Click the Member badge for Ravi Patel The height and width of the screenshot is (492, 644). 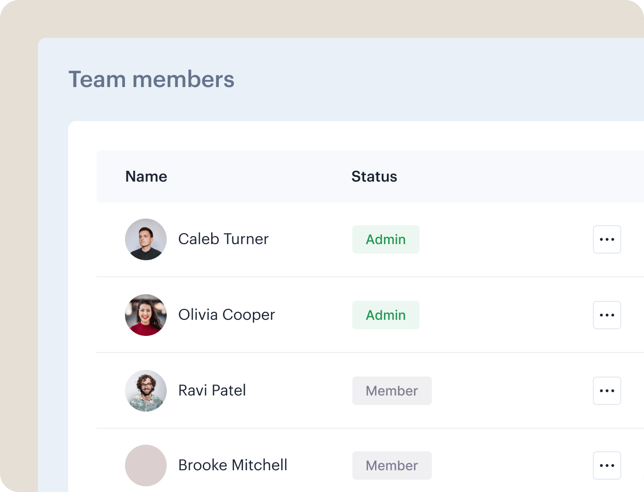tap(392, 391)
